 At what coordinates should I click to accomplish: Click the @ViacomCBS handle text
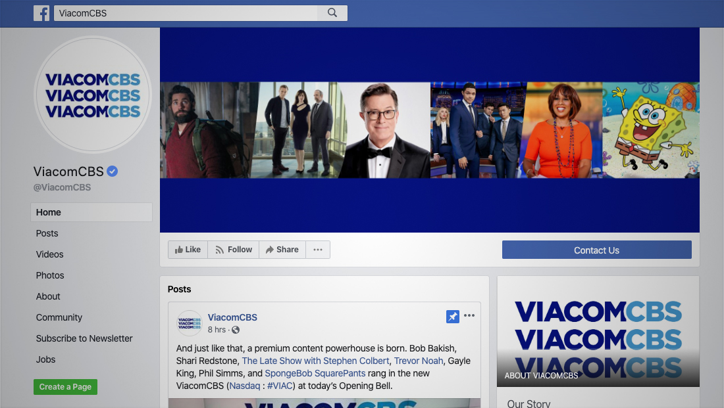pos(62,187)
